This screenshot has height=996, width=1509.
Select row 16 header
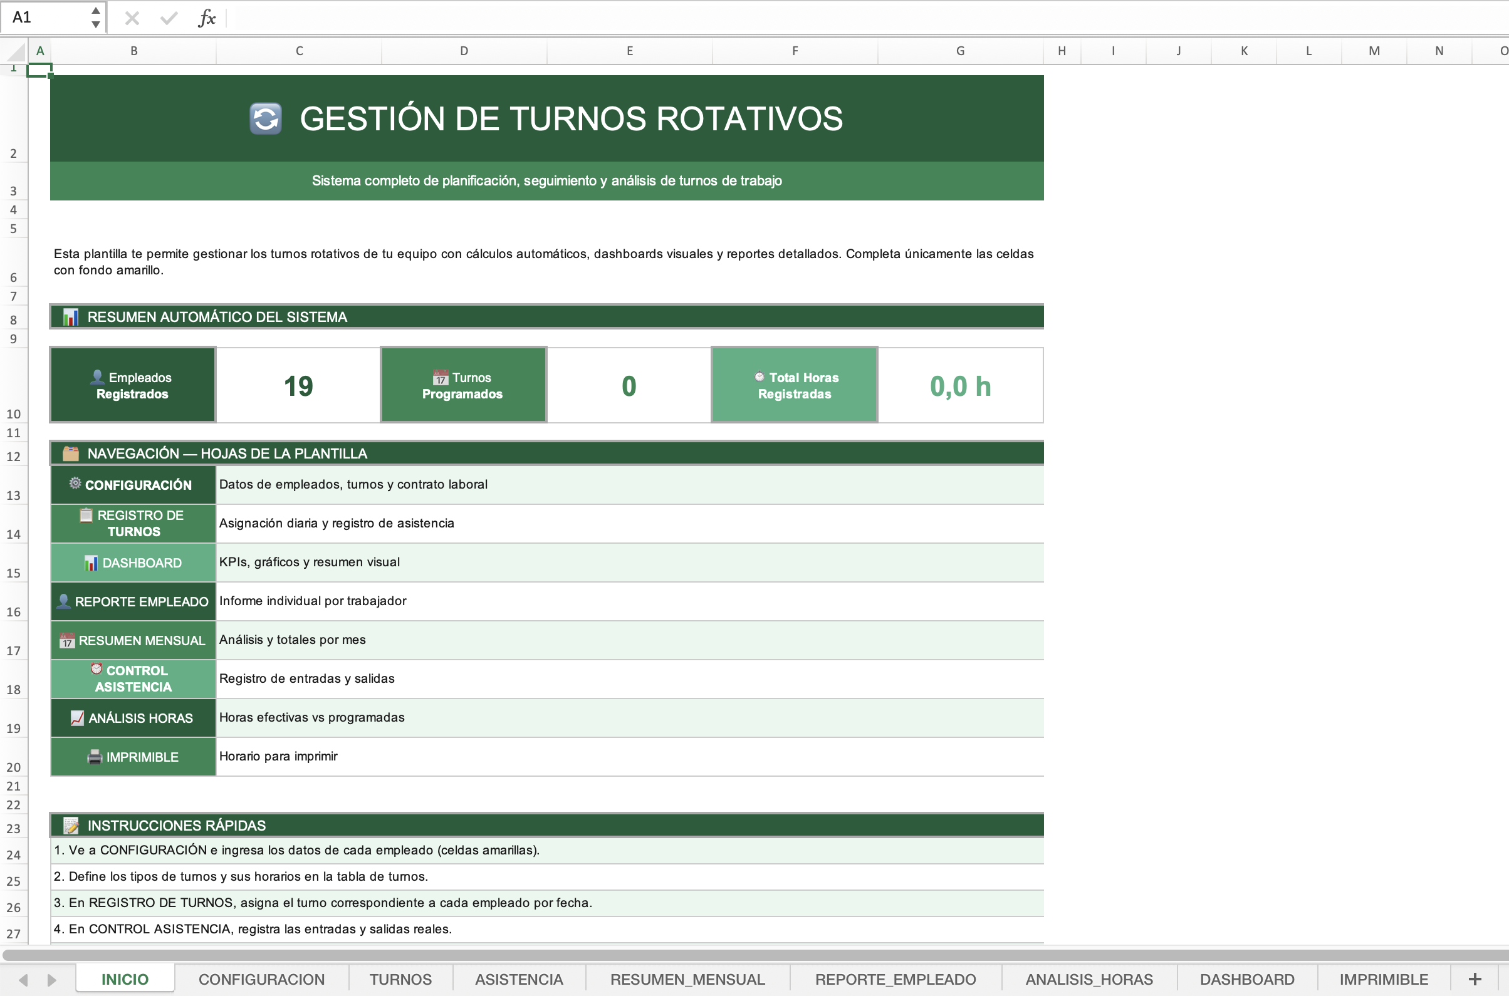point(13,601)
